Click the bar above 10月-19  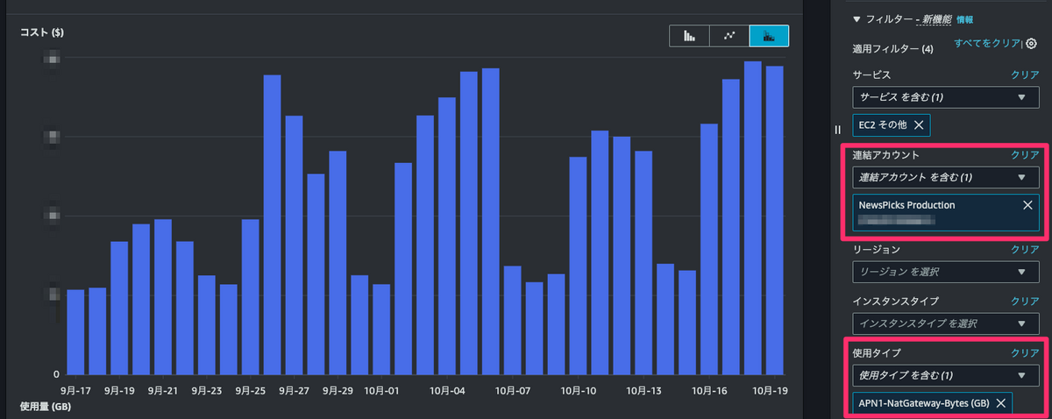point(774,219)
